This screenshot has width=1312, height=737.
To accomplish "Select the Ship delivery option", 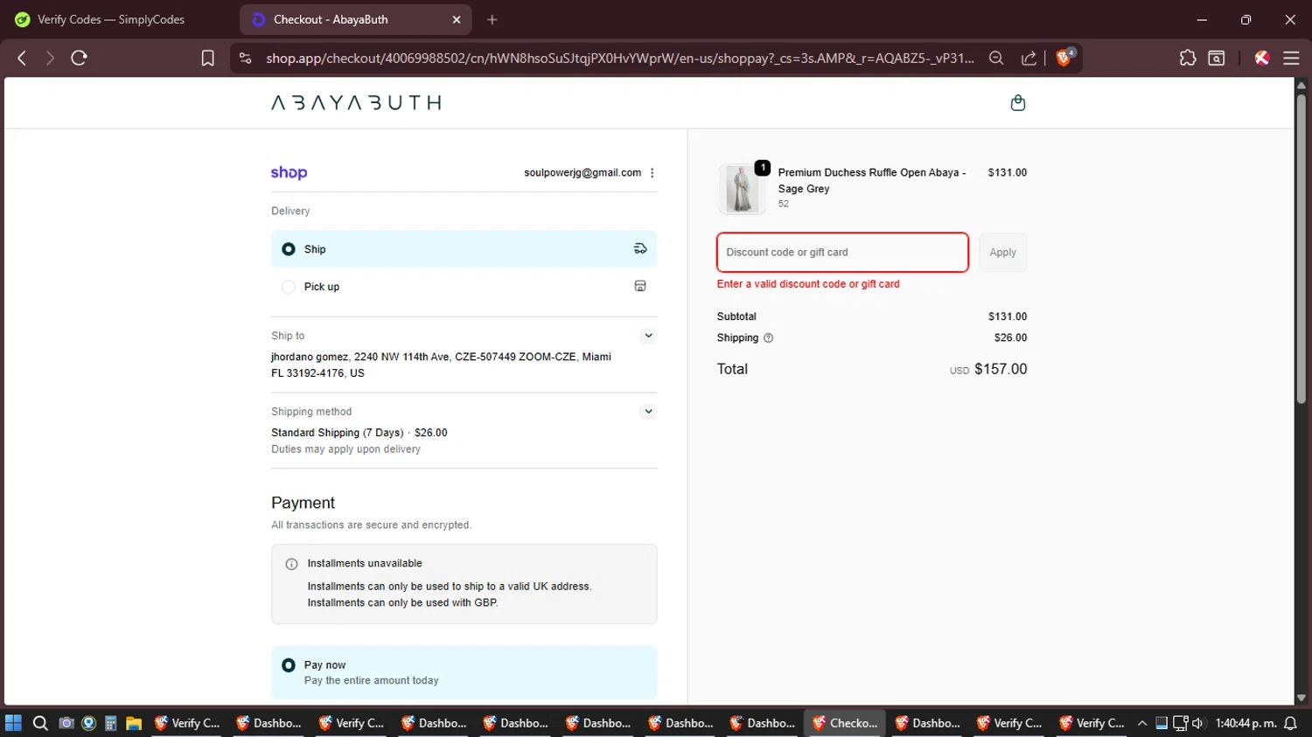I will pyautogui.click(x=464, y=249).
